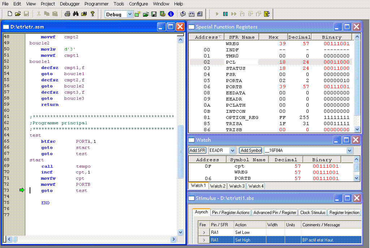
Task: Click the New File toolbar icon
Action: pos(10,14)
